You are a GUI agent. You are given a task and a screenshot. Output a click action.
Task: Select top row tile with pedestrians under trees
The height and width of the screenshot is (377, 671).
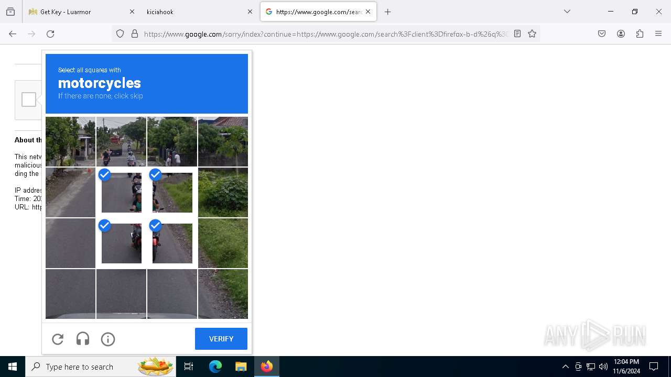172,141
